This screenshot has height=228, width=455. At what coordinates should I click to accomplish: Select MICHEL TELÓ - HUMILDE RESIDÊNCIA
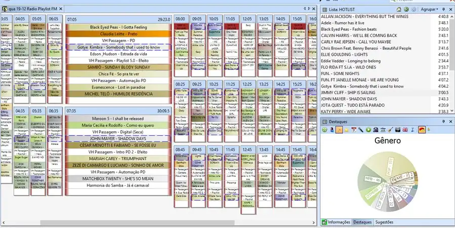coord(118,94)
